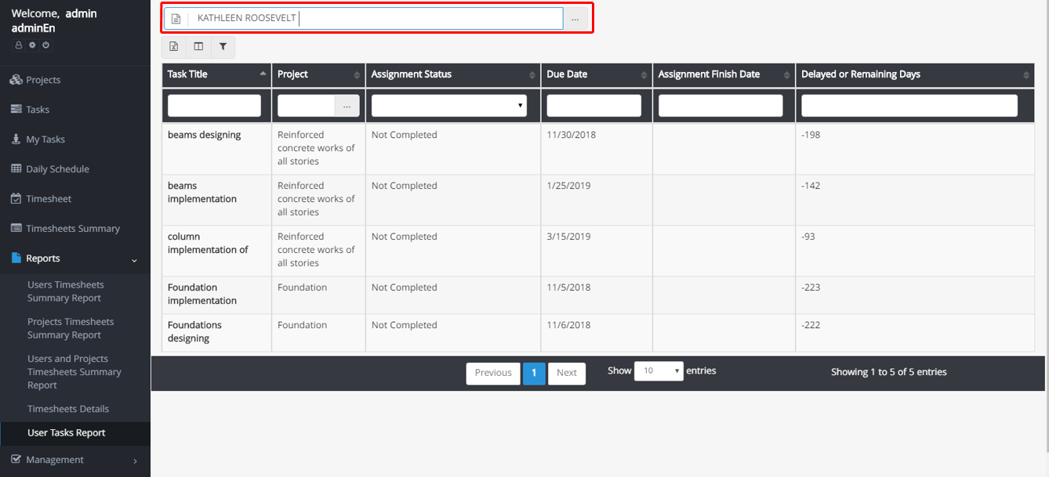Toggle the filter funnel icon

[x=223, y=47]
